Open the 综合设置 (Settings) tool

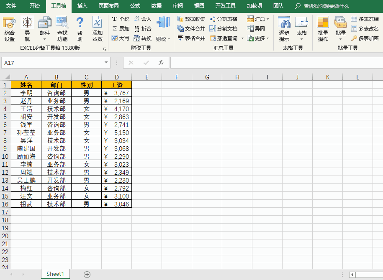9,28
